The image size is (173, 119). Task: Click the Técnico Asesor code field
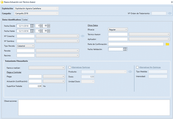118,34
